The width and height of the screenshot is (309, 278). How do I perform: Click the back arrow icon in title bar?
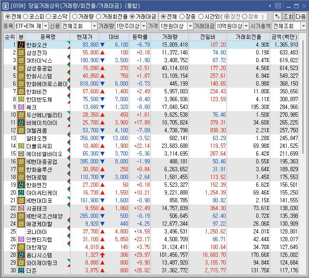click(270, 6)
